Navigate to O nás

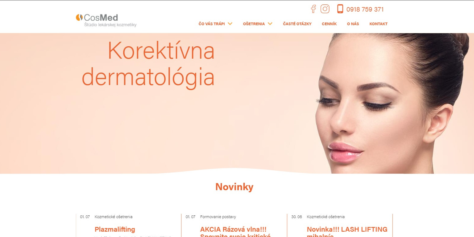pos(353,24)
